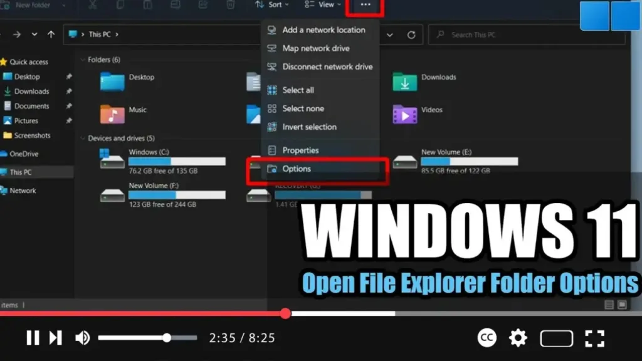The image size is (642, 361).
Task: Open the Downloads folder icon
Action: [x=405, y=81]
